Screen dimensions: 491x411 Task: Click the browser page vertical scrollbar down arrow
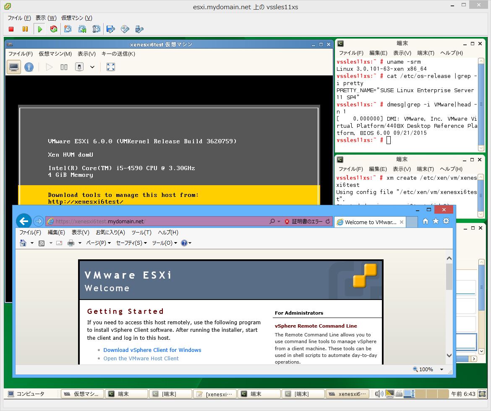[449, 356]
